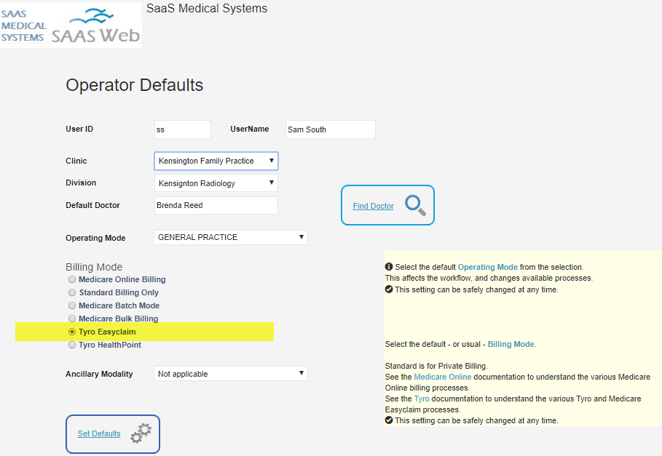The height and width of the screenshot is (456, 662).
Task: Open the Tyro documentation link
Action: tap(422, 399)
